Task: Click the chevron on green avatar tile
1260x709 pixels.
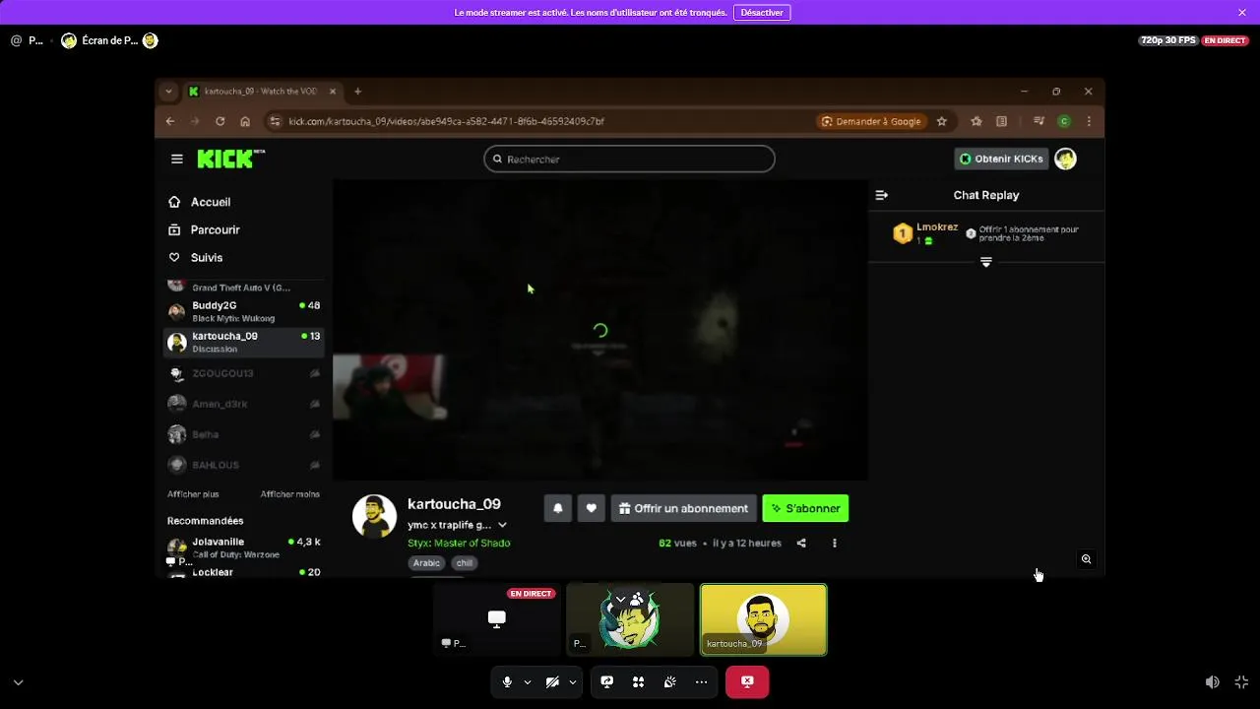Action: [620, 599]
